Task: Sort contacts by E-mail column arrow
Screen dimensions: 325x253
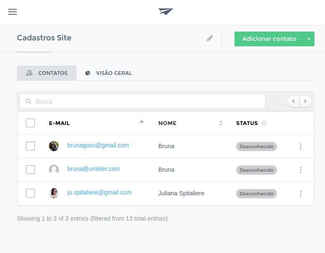Action: (141, 122)
